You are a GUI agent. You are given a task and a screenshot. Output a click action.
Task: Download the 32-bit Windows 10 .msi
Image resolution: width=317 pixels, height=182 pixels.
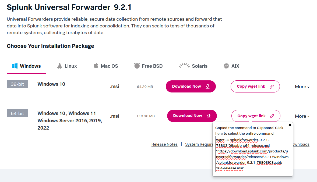[x=191, y=86]
